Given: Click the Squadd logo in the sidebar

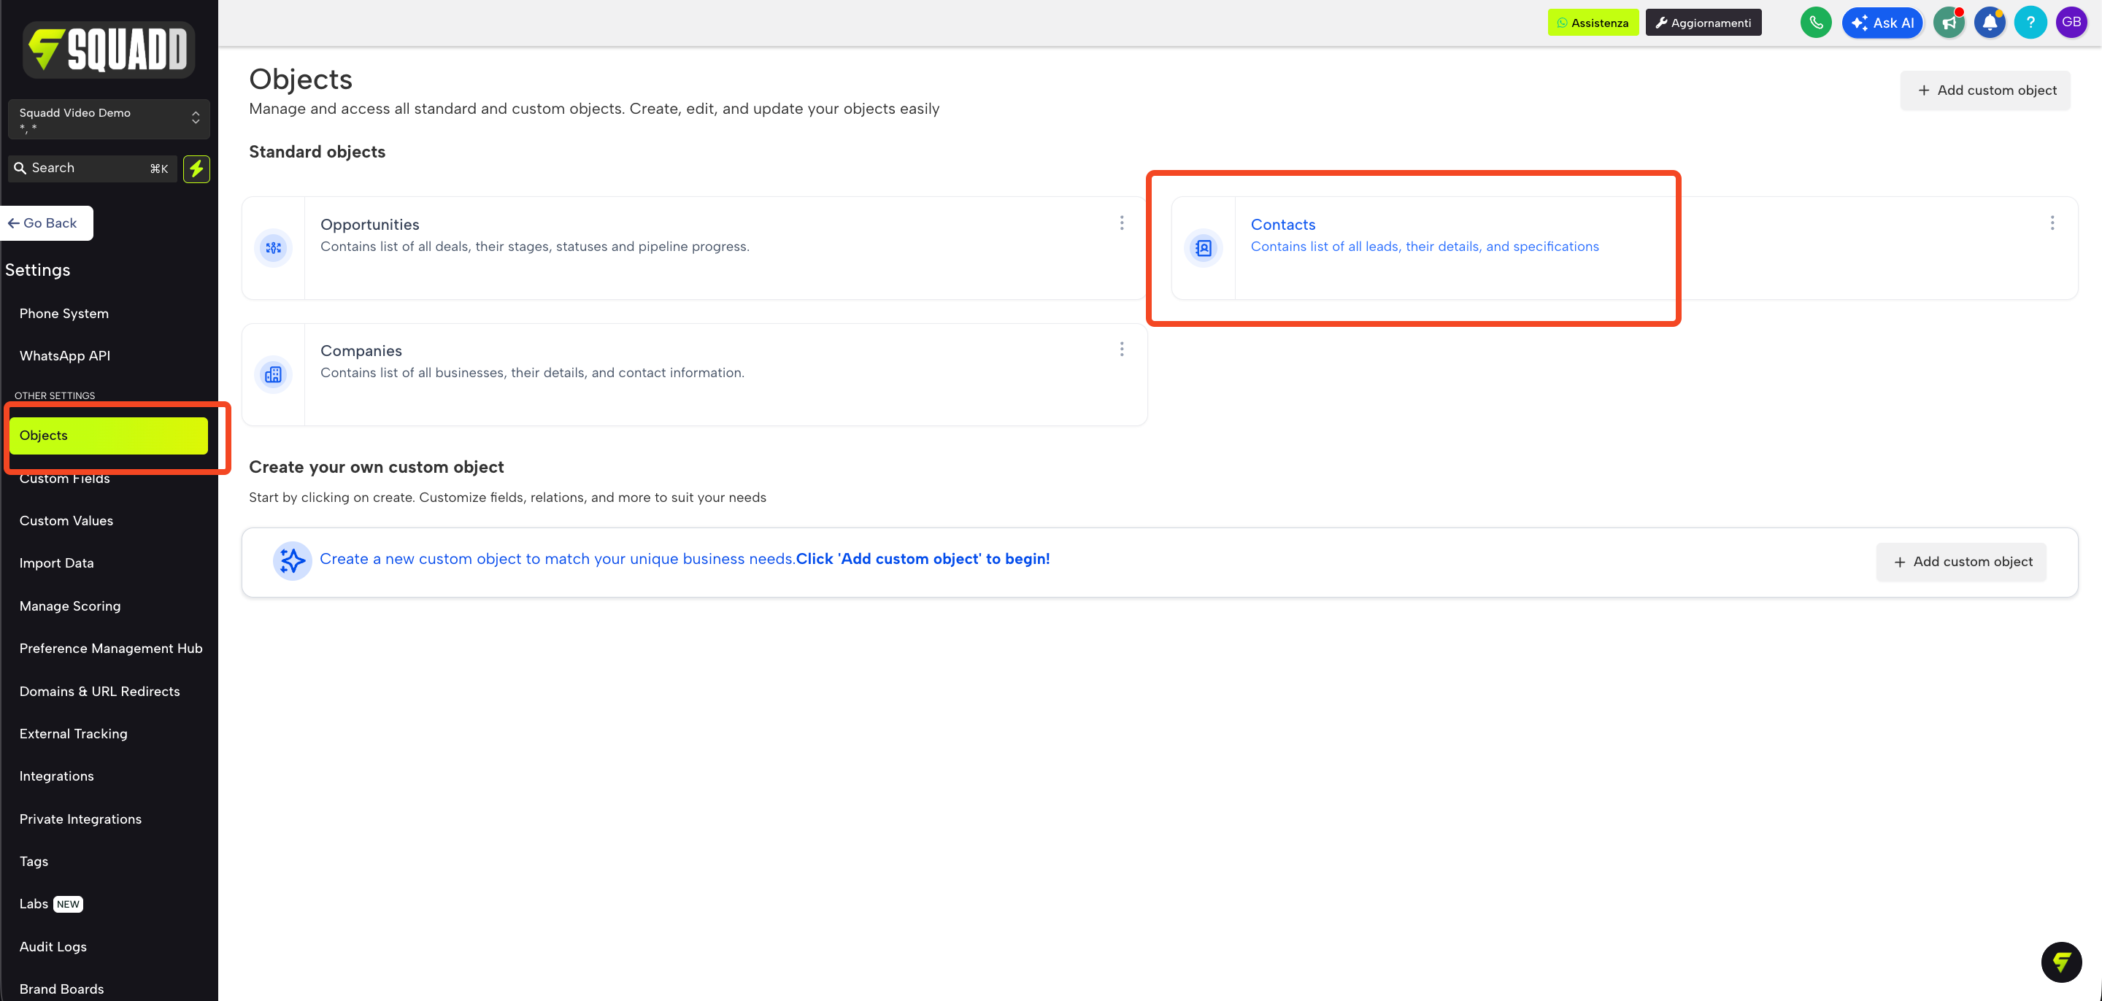Looking at the screenshot, I should (109, 49).
